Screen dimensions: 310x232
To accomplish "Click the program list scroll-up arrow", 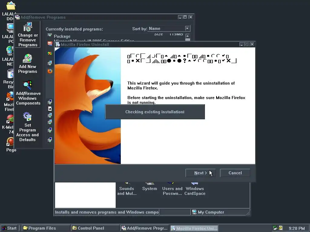I will tap(187, 36).
